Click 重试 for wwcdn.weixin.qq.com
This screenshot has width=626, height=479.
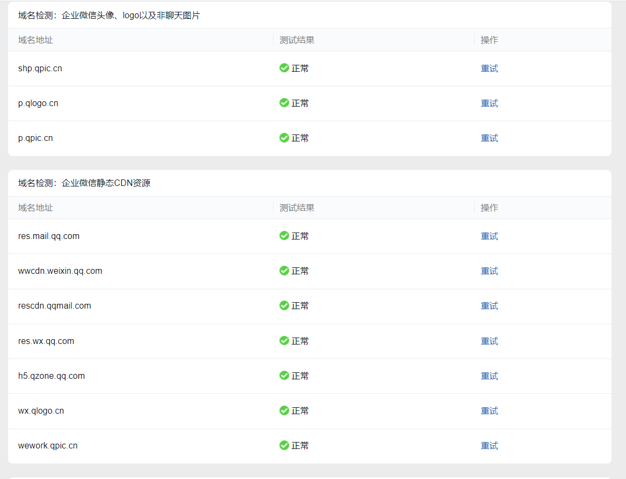pos(489,271)
